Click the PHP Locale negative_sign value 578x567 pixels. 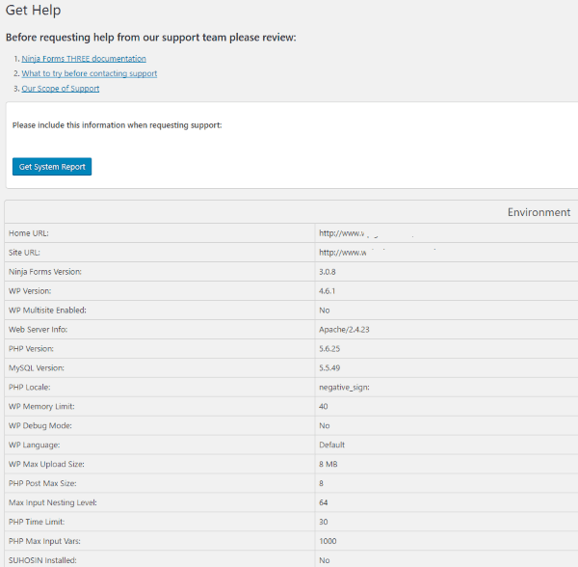[344, 388]
